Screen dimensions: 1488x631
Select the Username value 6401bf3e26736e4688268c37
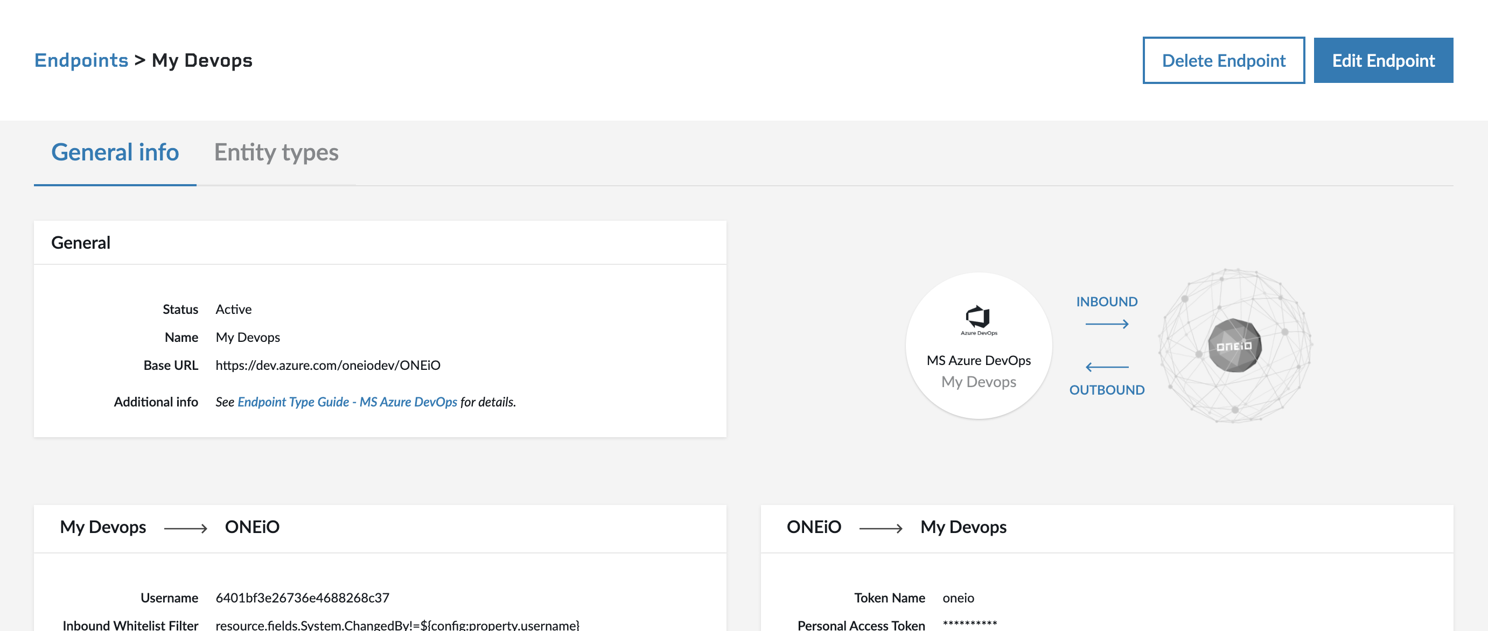tap(302, 598)
